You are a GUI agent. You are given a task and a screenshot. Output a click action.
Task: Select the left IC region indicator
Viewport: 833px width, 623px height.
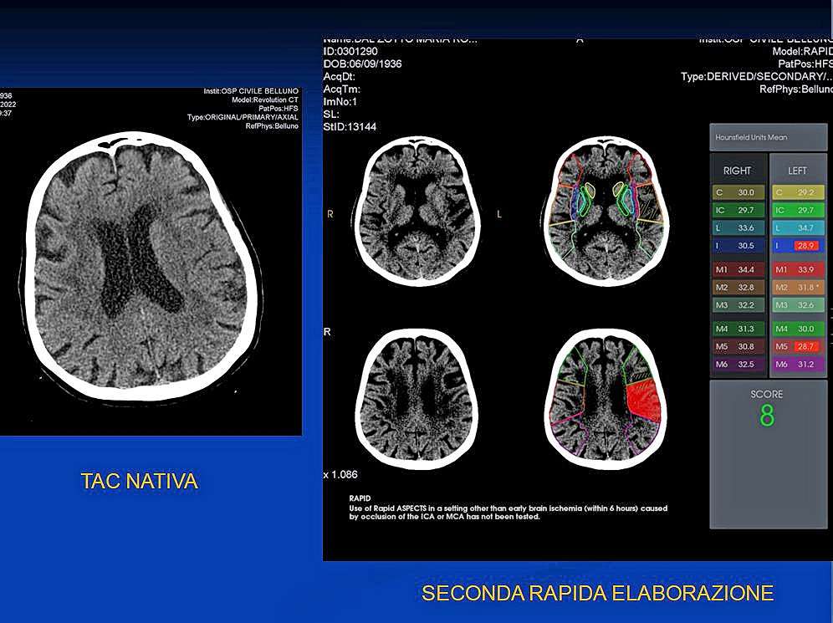click(797, 210)
